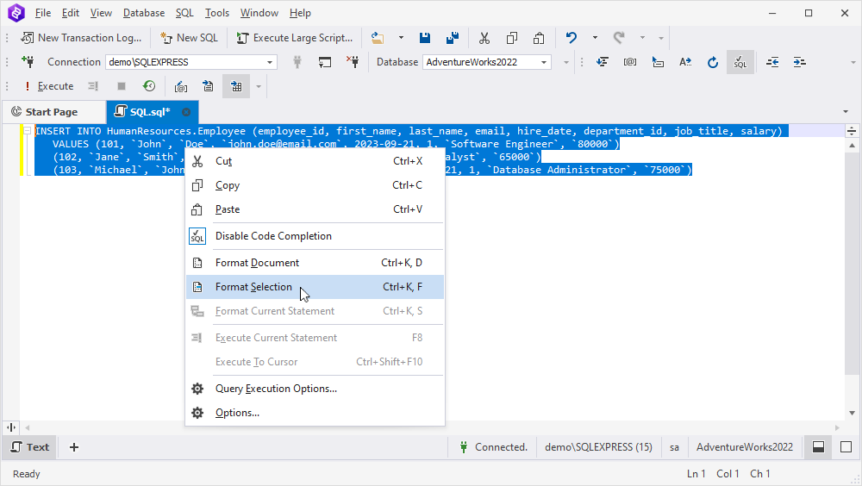This screenshot has height=486, width=862.
Task: Click the decrease indent icon
Action: (x=772, y=62)
